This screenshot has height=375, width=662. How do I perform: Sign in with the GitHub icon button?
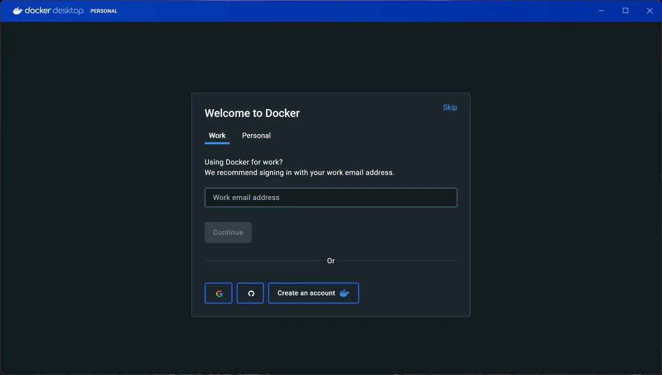(250, 293)
